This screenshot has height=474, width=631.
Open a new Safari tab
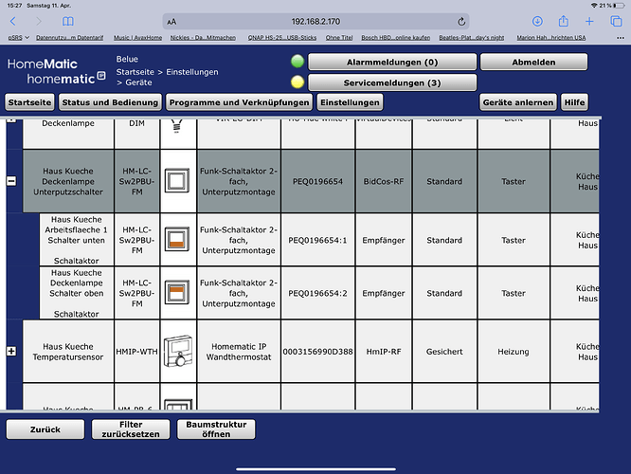(x=589, y=21)
